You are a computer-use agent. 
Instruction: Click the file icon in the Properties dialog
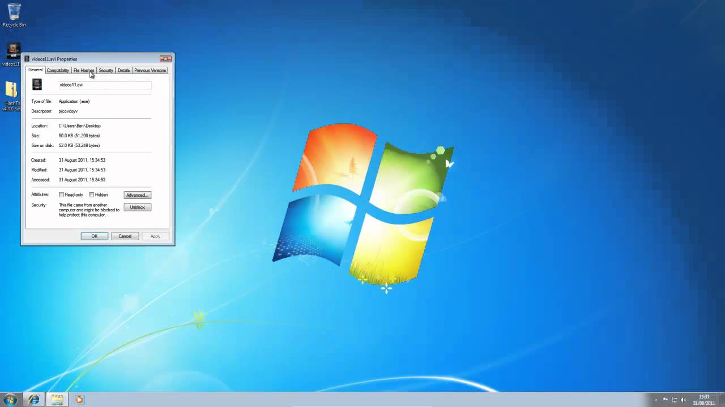click(37, 85)
